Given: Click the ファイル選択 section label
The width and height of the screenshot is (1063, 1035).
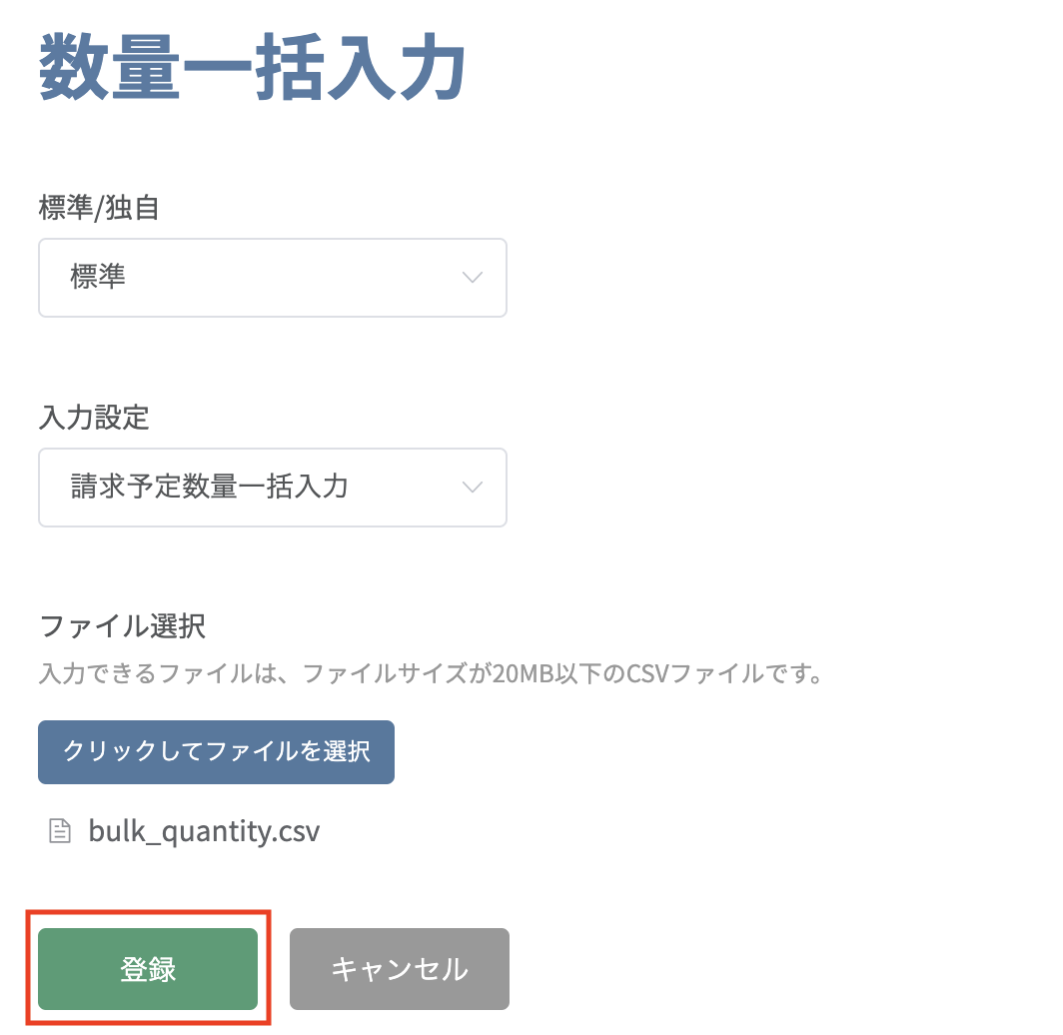Looking at the screenshot, I should click(122, 625).
